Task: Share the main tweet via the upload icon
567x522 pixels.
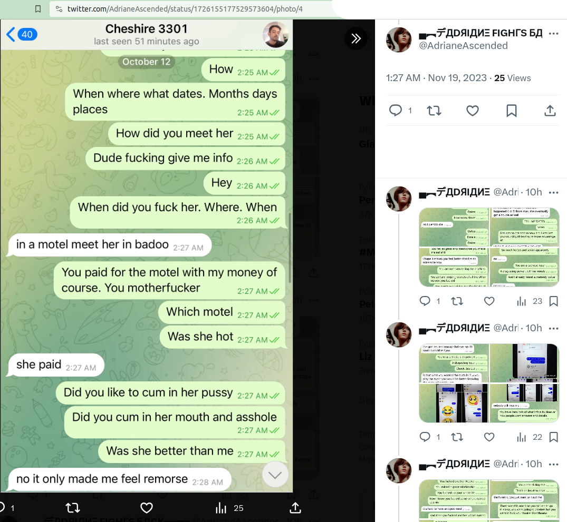Action: click(550, 111)
